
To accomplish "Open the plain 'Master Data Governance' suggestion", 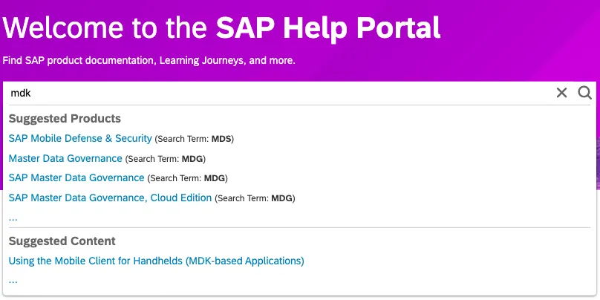I will 65,158.
